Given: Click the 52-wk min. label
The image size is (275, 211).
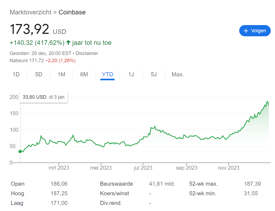Looking at the screenshot, I should 203,193.
